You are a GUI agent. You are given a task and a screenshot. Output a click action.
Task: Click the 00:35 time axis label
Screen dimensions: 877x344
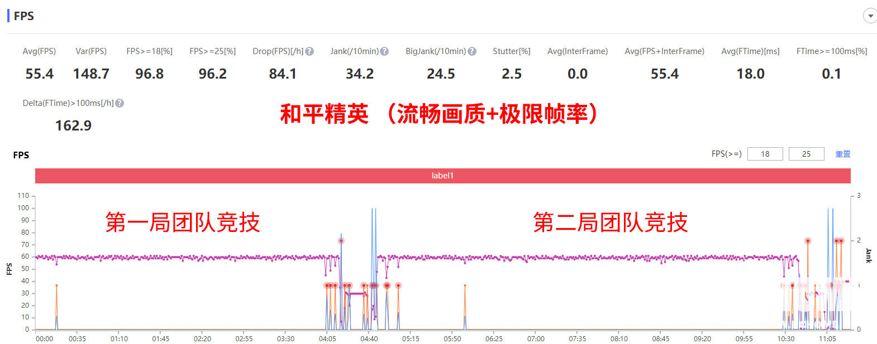click(77, 338)
